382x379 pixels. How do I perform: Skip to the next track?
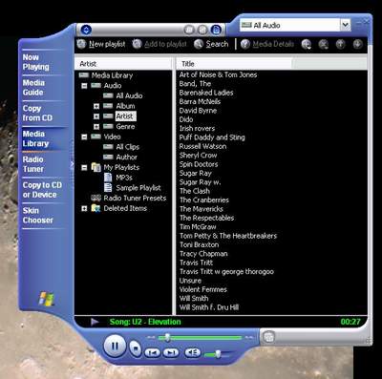point(171,352)
